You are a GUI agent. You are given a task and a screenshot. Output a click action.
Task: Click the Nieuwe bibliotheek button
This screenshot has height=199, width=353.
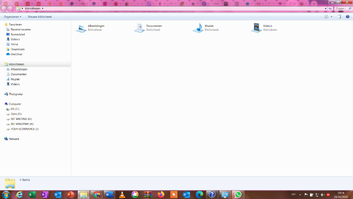click(x=40, y=17)
